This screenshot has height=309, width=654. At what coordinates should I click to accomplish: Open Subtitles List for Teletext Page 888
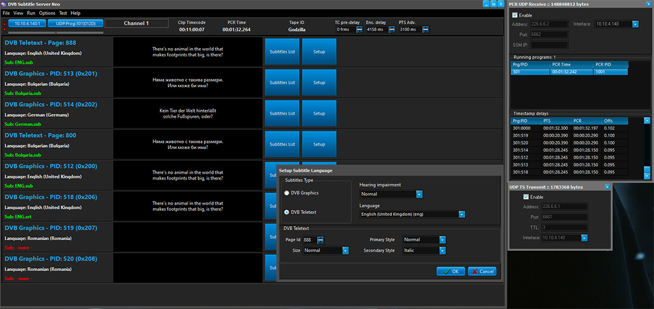pyautogui.click(x=282, y=52)
